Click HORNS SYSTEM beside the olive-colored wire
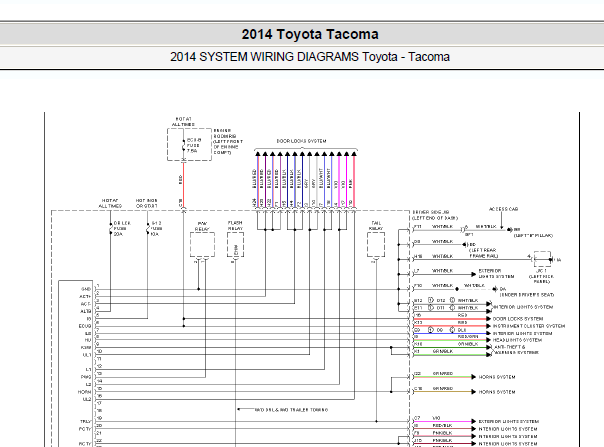604x447 pixels. coord(497,392)
